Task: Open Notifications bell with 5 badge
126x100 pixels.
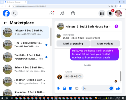Action: pos(110,13)
